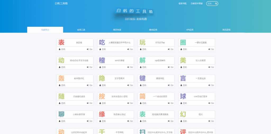Screen dimensions: 271x134
Task: Open the API应用 tab
Action: coord(190,30)
